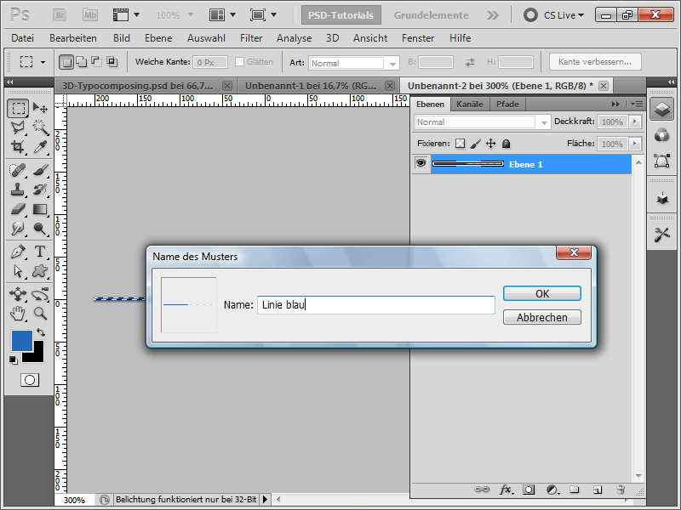Create a new adjustment layer
Image resolution: width=681 pixels, height=510 pixels.
(x=552, y=490)
